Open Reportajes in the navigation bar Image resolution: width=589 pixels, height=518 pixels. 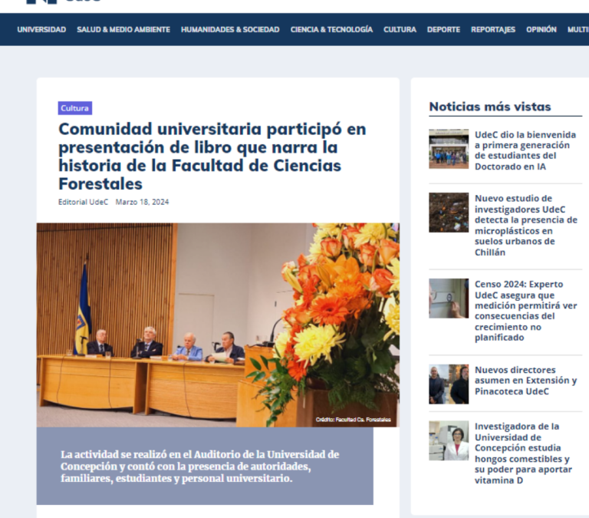pos(493,30)
